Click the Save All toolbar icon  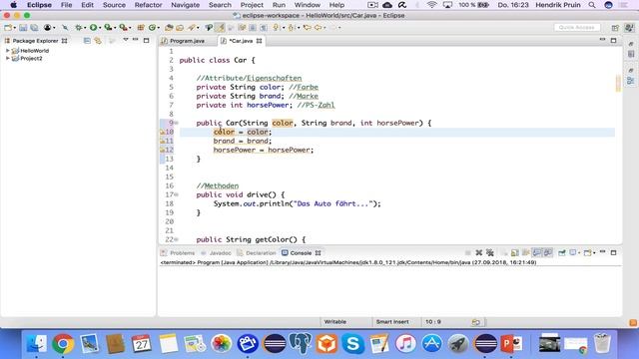tap(34, 28)
